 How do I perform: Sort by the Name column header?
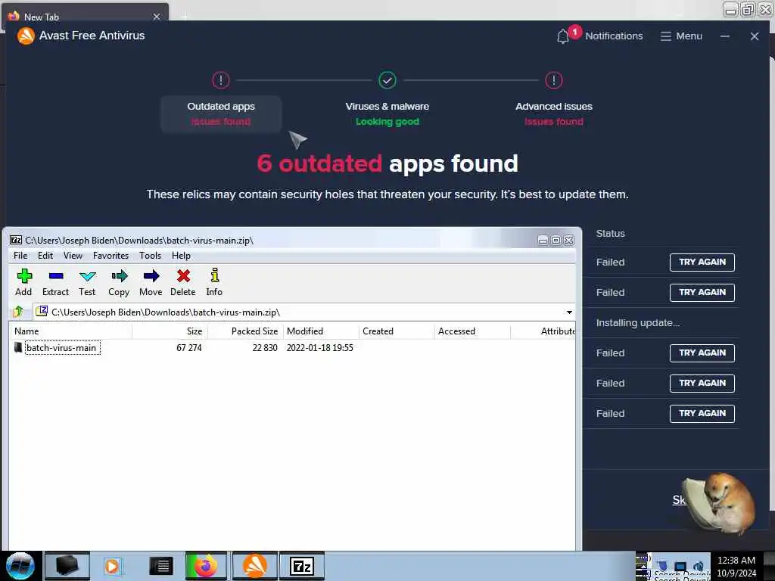click(x=70, y=331)
